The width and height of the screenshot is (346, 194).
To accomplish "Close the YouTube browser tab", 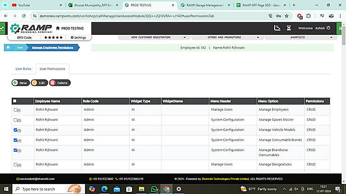I will pyautogui.click(x=61, y=5).
